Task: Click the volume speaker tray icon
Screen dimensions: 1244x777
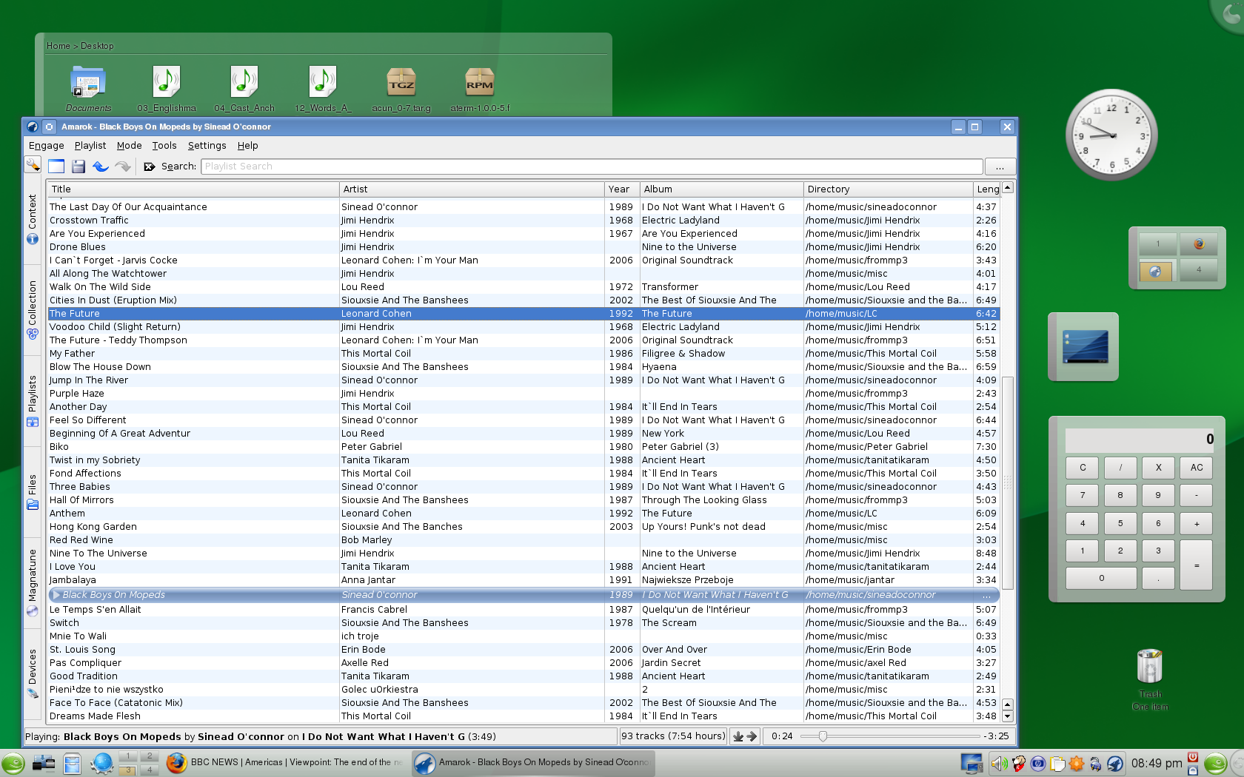Action: pos(999,764)
